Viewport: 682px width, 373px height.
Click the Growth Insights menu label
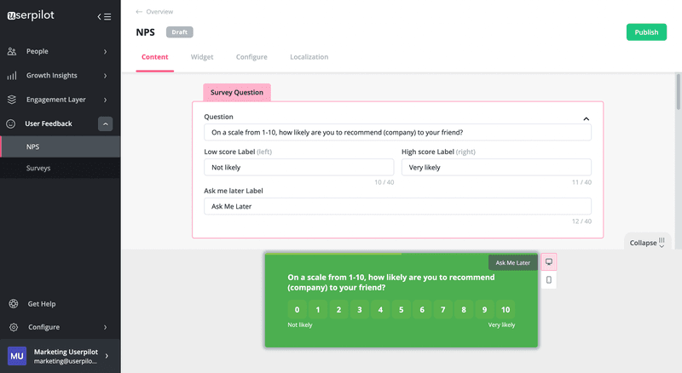pos(52,76)
